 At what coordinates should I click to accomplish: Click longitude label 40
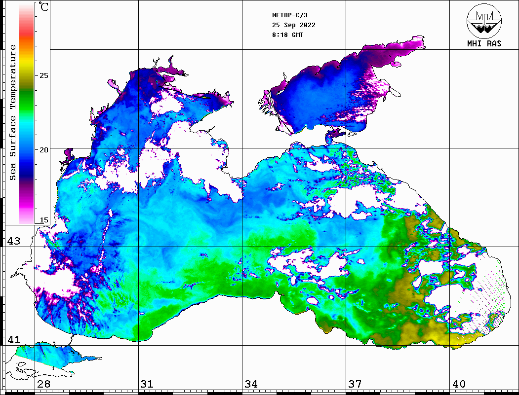[459, 384]
